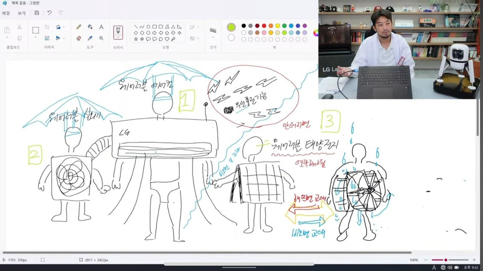Pick the Five-point star shape
Screen dimensions: 483x271
[x=135, y=39]
